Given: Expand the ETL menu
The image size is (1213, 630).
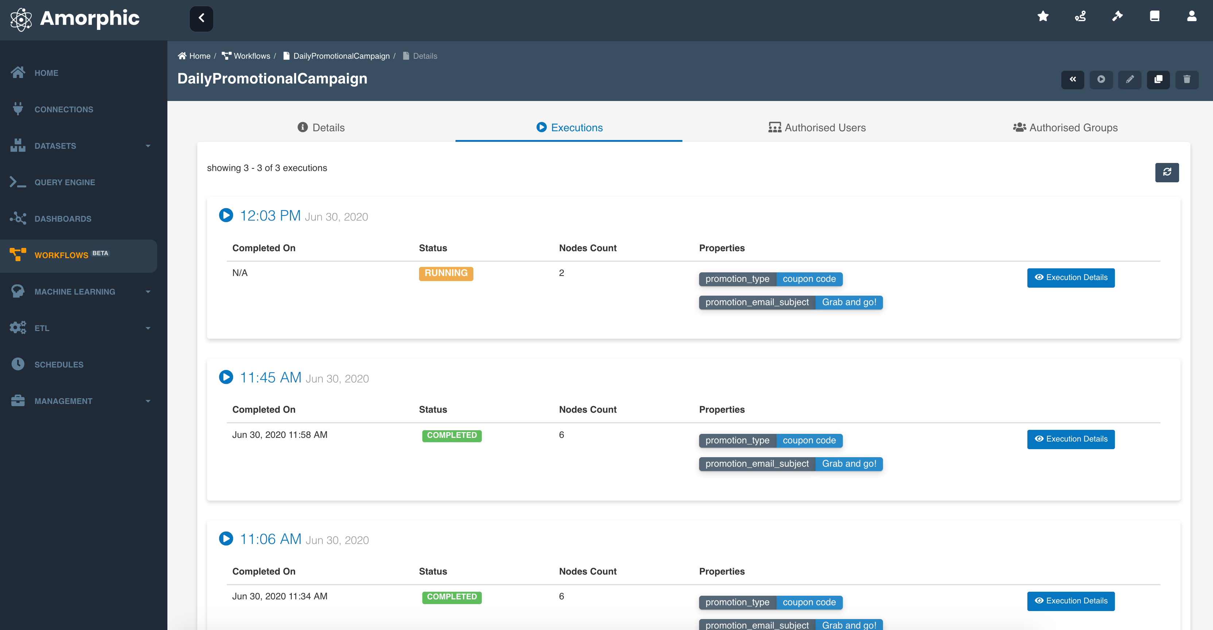Looking at the screenshot, I should tap(42, 328).
